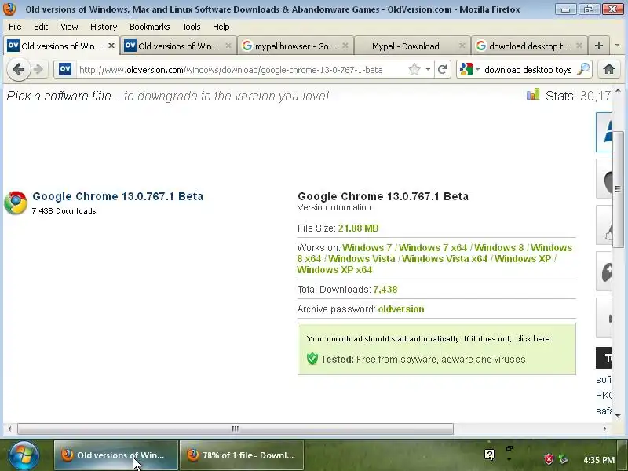628x471 pixels.
Task: Follow the Windows XP x64 link
Action: click(334, 270)
